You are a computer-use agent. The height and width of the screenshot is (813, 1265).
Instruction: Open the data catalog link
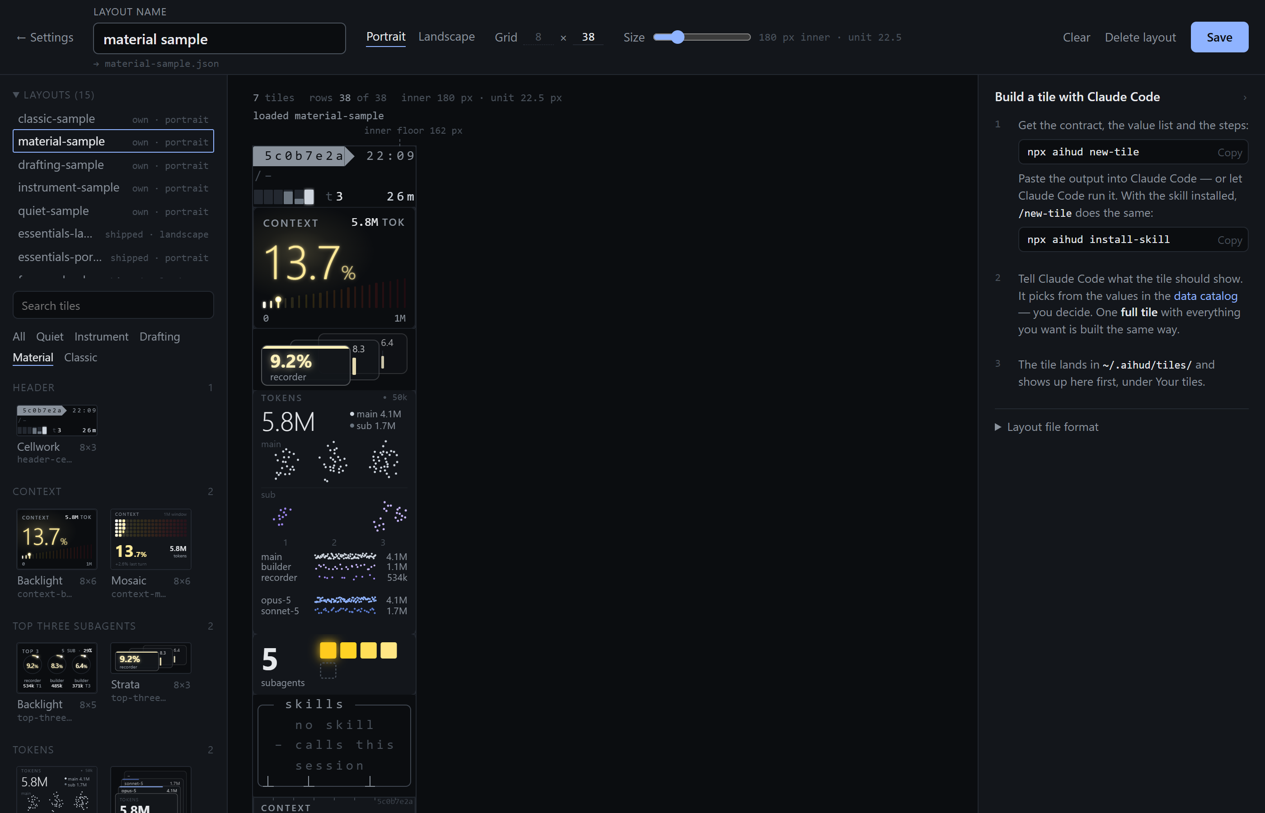pyautogui.click(x=1205, y=296)
